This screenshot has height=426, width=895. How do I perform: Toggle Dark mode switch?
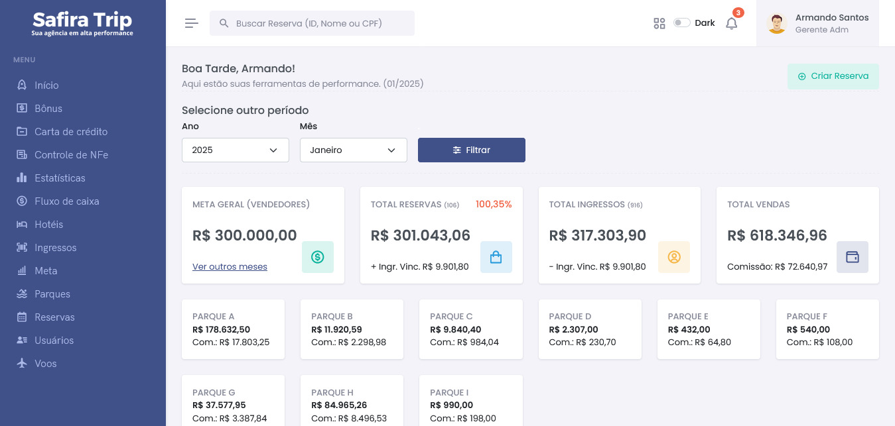pyautogui.click(x=681, y=23)
